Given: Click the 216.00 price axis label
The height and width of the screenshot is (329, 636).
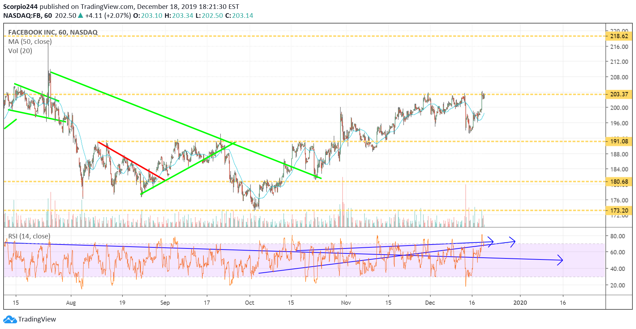Looking at the screenshot, I should coord(619,47).
